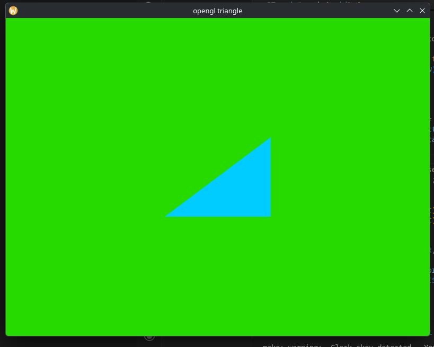Maximize the opengl triangle window

point(410,11)
